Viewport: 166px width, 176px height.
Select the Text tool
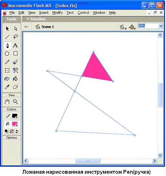tap(16, 45)
